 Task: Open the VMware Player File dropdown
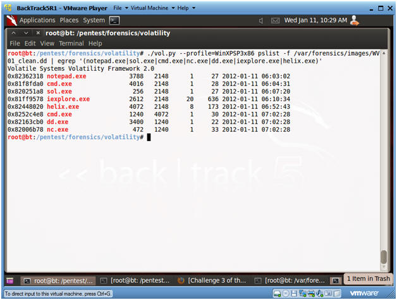120,8
